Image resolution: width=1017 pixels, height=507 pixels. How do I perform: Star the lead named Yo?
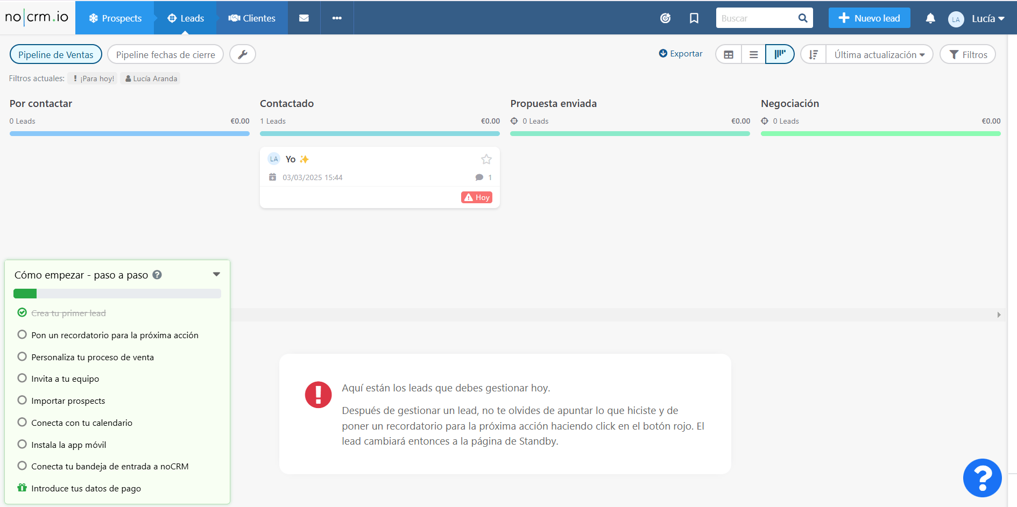[x=486, y=159]
